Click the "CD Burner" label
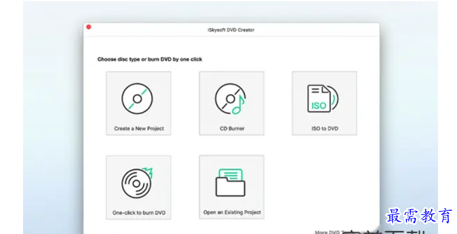Image resolution: width=457 pixels, height=234 pixels. click(x=232, y=128)
